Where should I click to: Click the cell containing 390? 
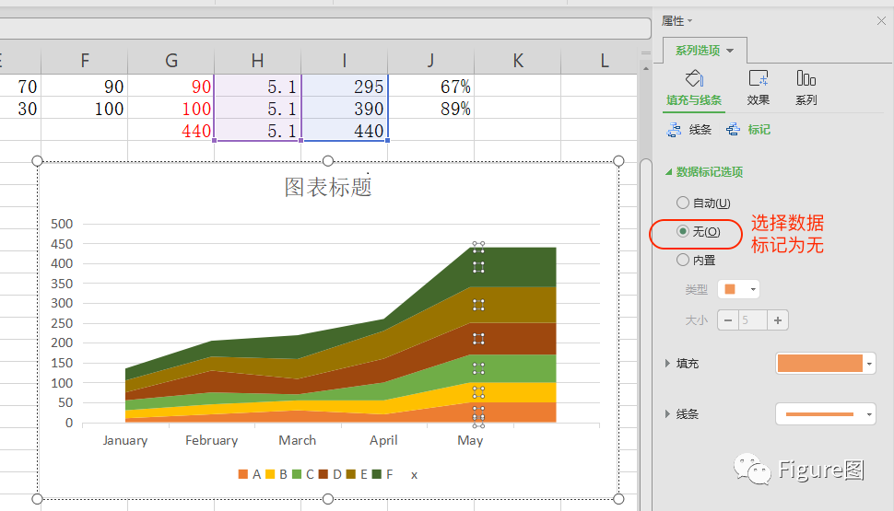[x=345, y=109]
